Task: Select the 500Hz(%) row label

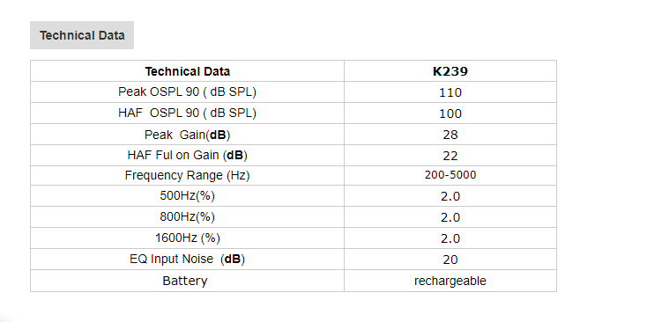Action: coord(188,195)
